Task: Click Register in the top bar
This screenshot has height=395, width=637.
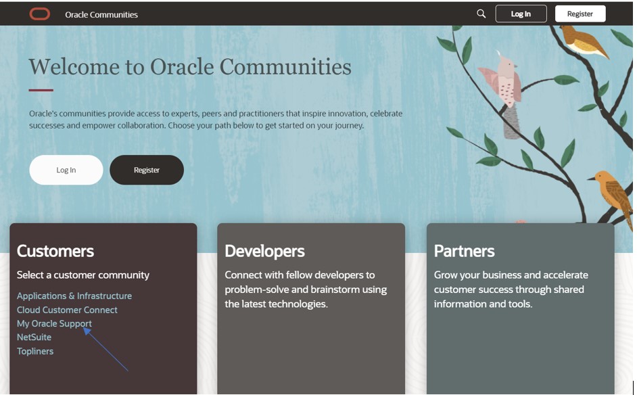Action: (580, 14)
